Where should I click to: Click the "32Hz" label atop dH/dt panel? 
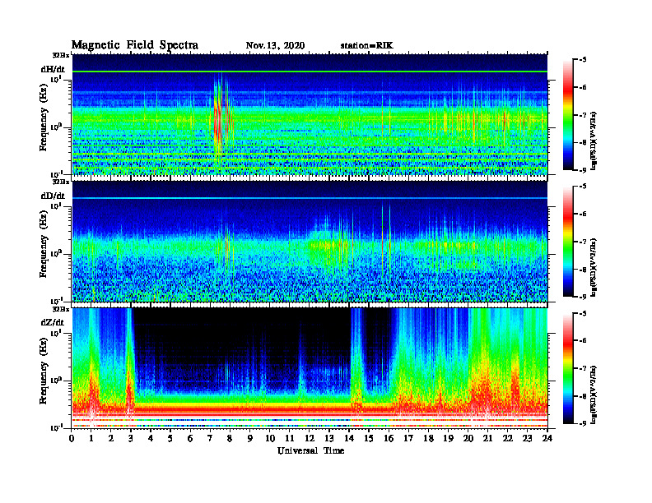pyautogui.click(x=60, y=54)
